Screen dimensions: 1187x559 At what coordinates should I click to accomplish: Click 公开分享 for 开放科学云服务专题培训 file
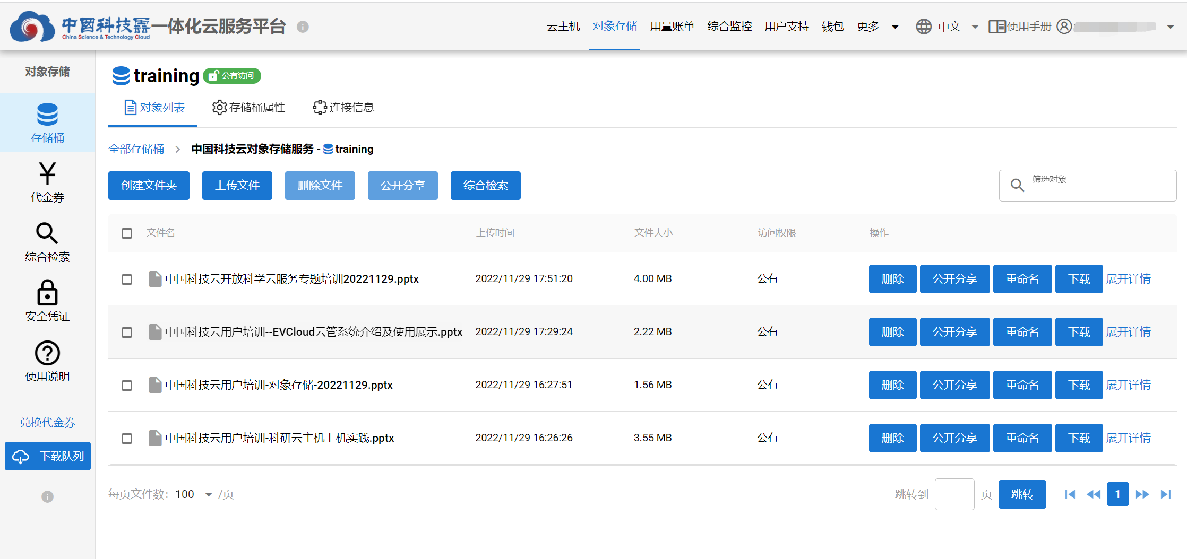(x=955, y=279)
